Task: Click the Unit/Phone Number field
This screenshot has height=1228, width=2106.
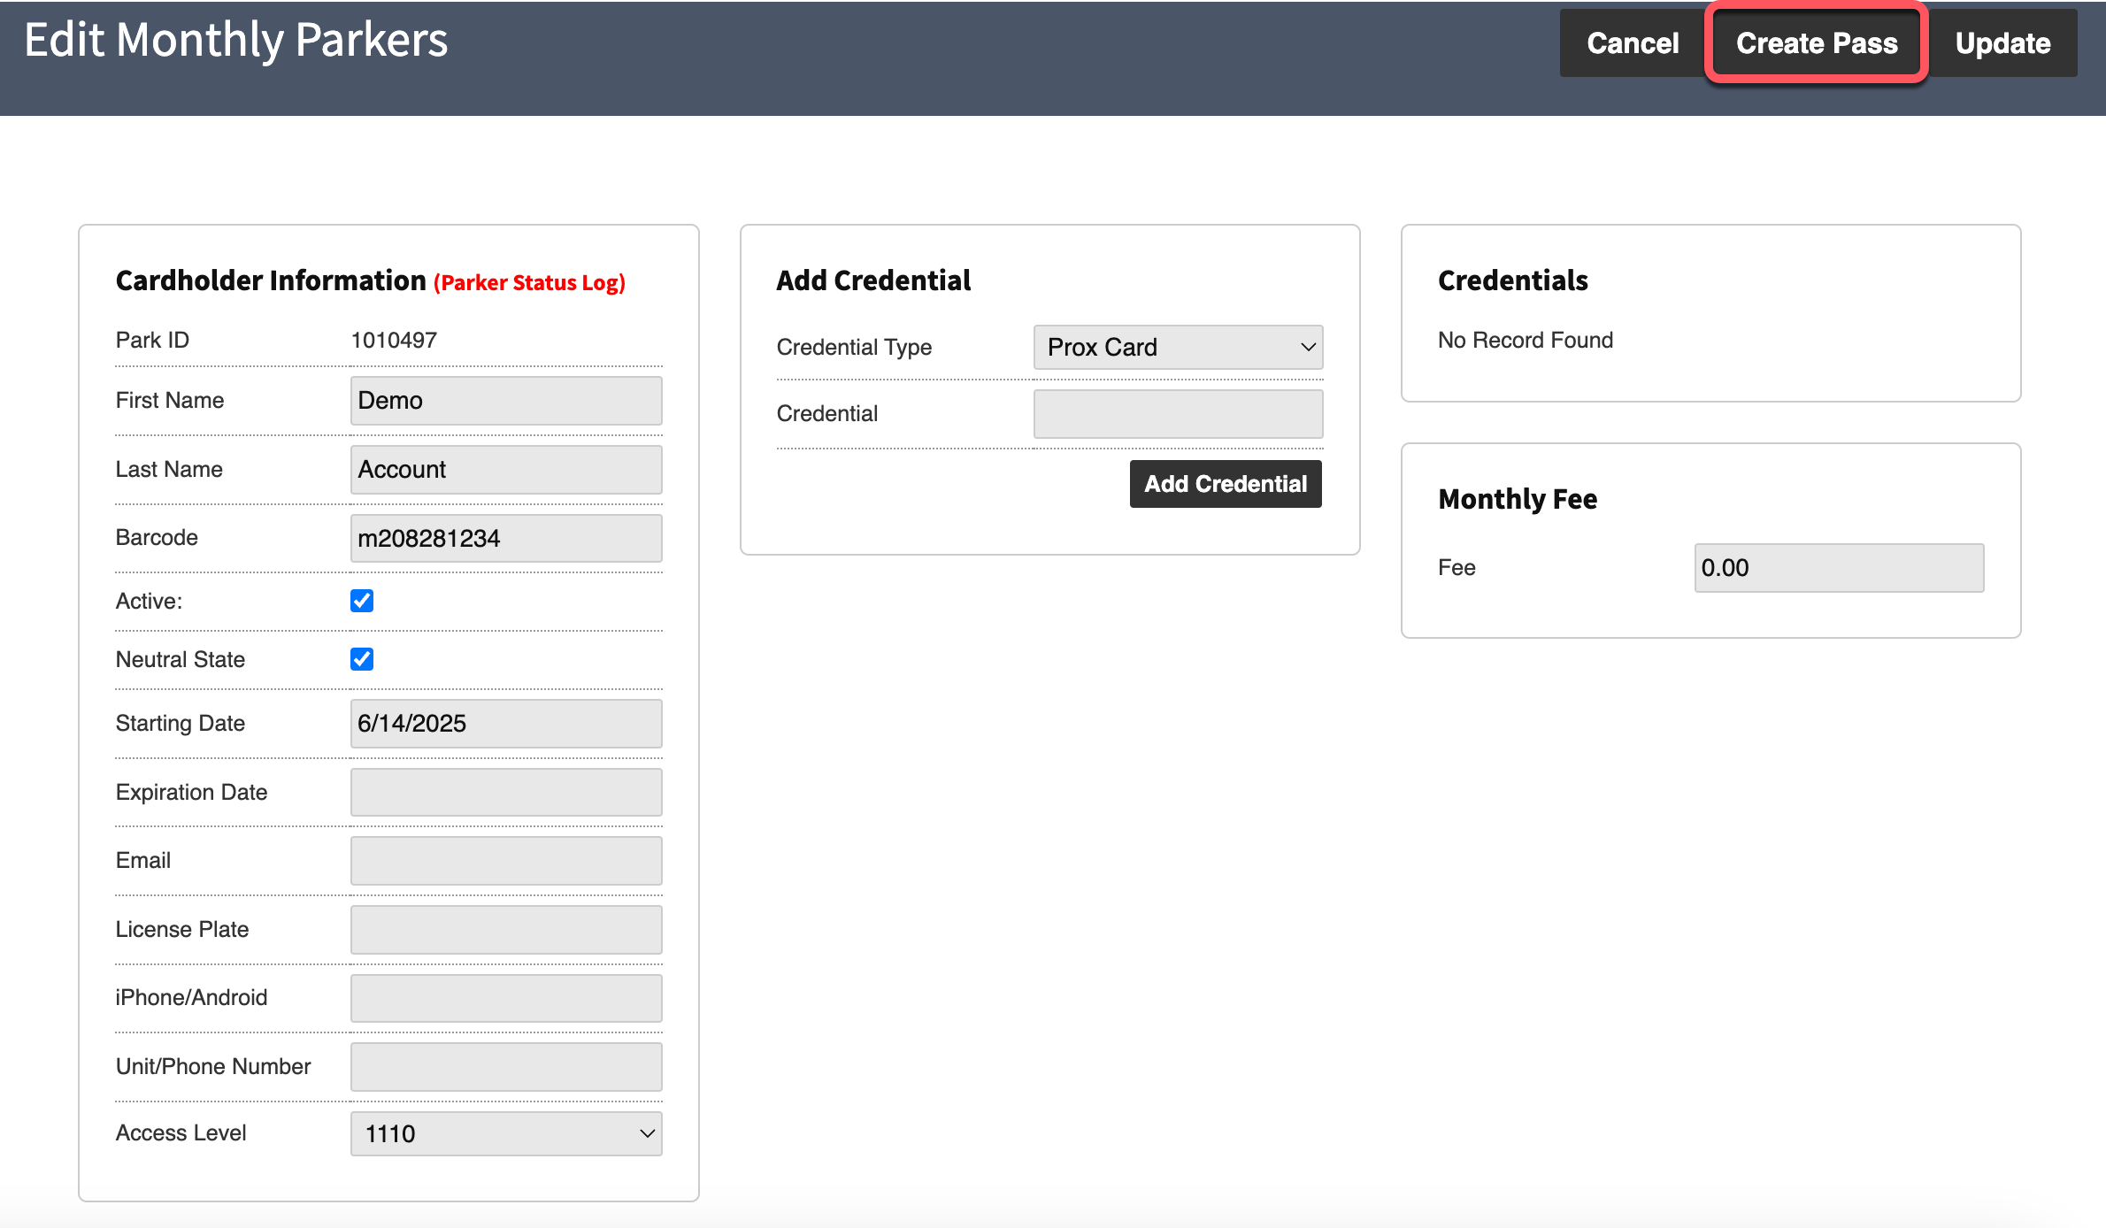Action: tap(506, 1067)
